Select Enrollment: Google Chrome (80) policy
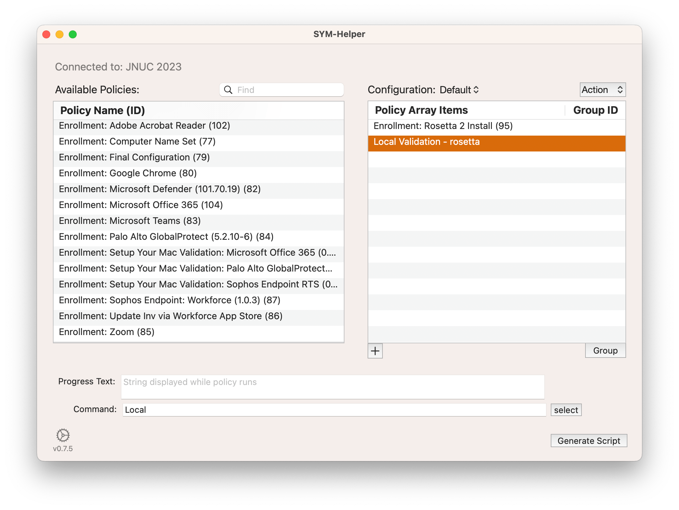The height and width of the screenshot is (510, 679). tap(128, 173)
